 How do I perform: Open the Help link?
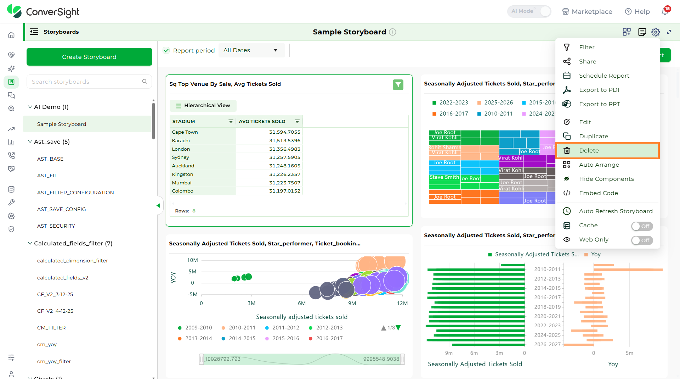[x=637, y=11]
